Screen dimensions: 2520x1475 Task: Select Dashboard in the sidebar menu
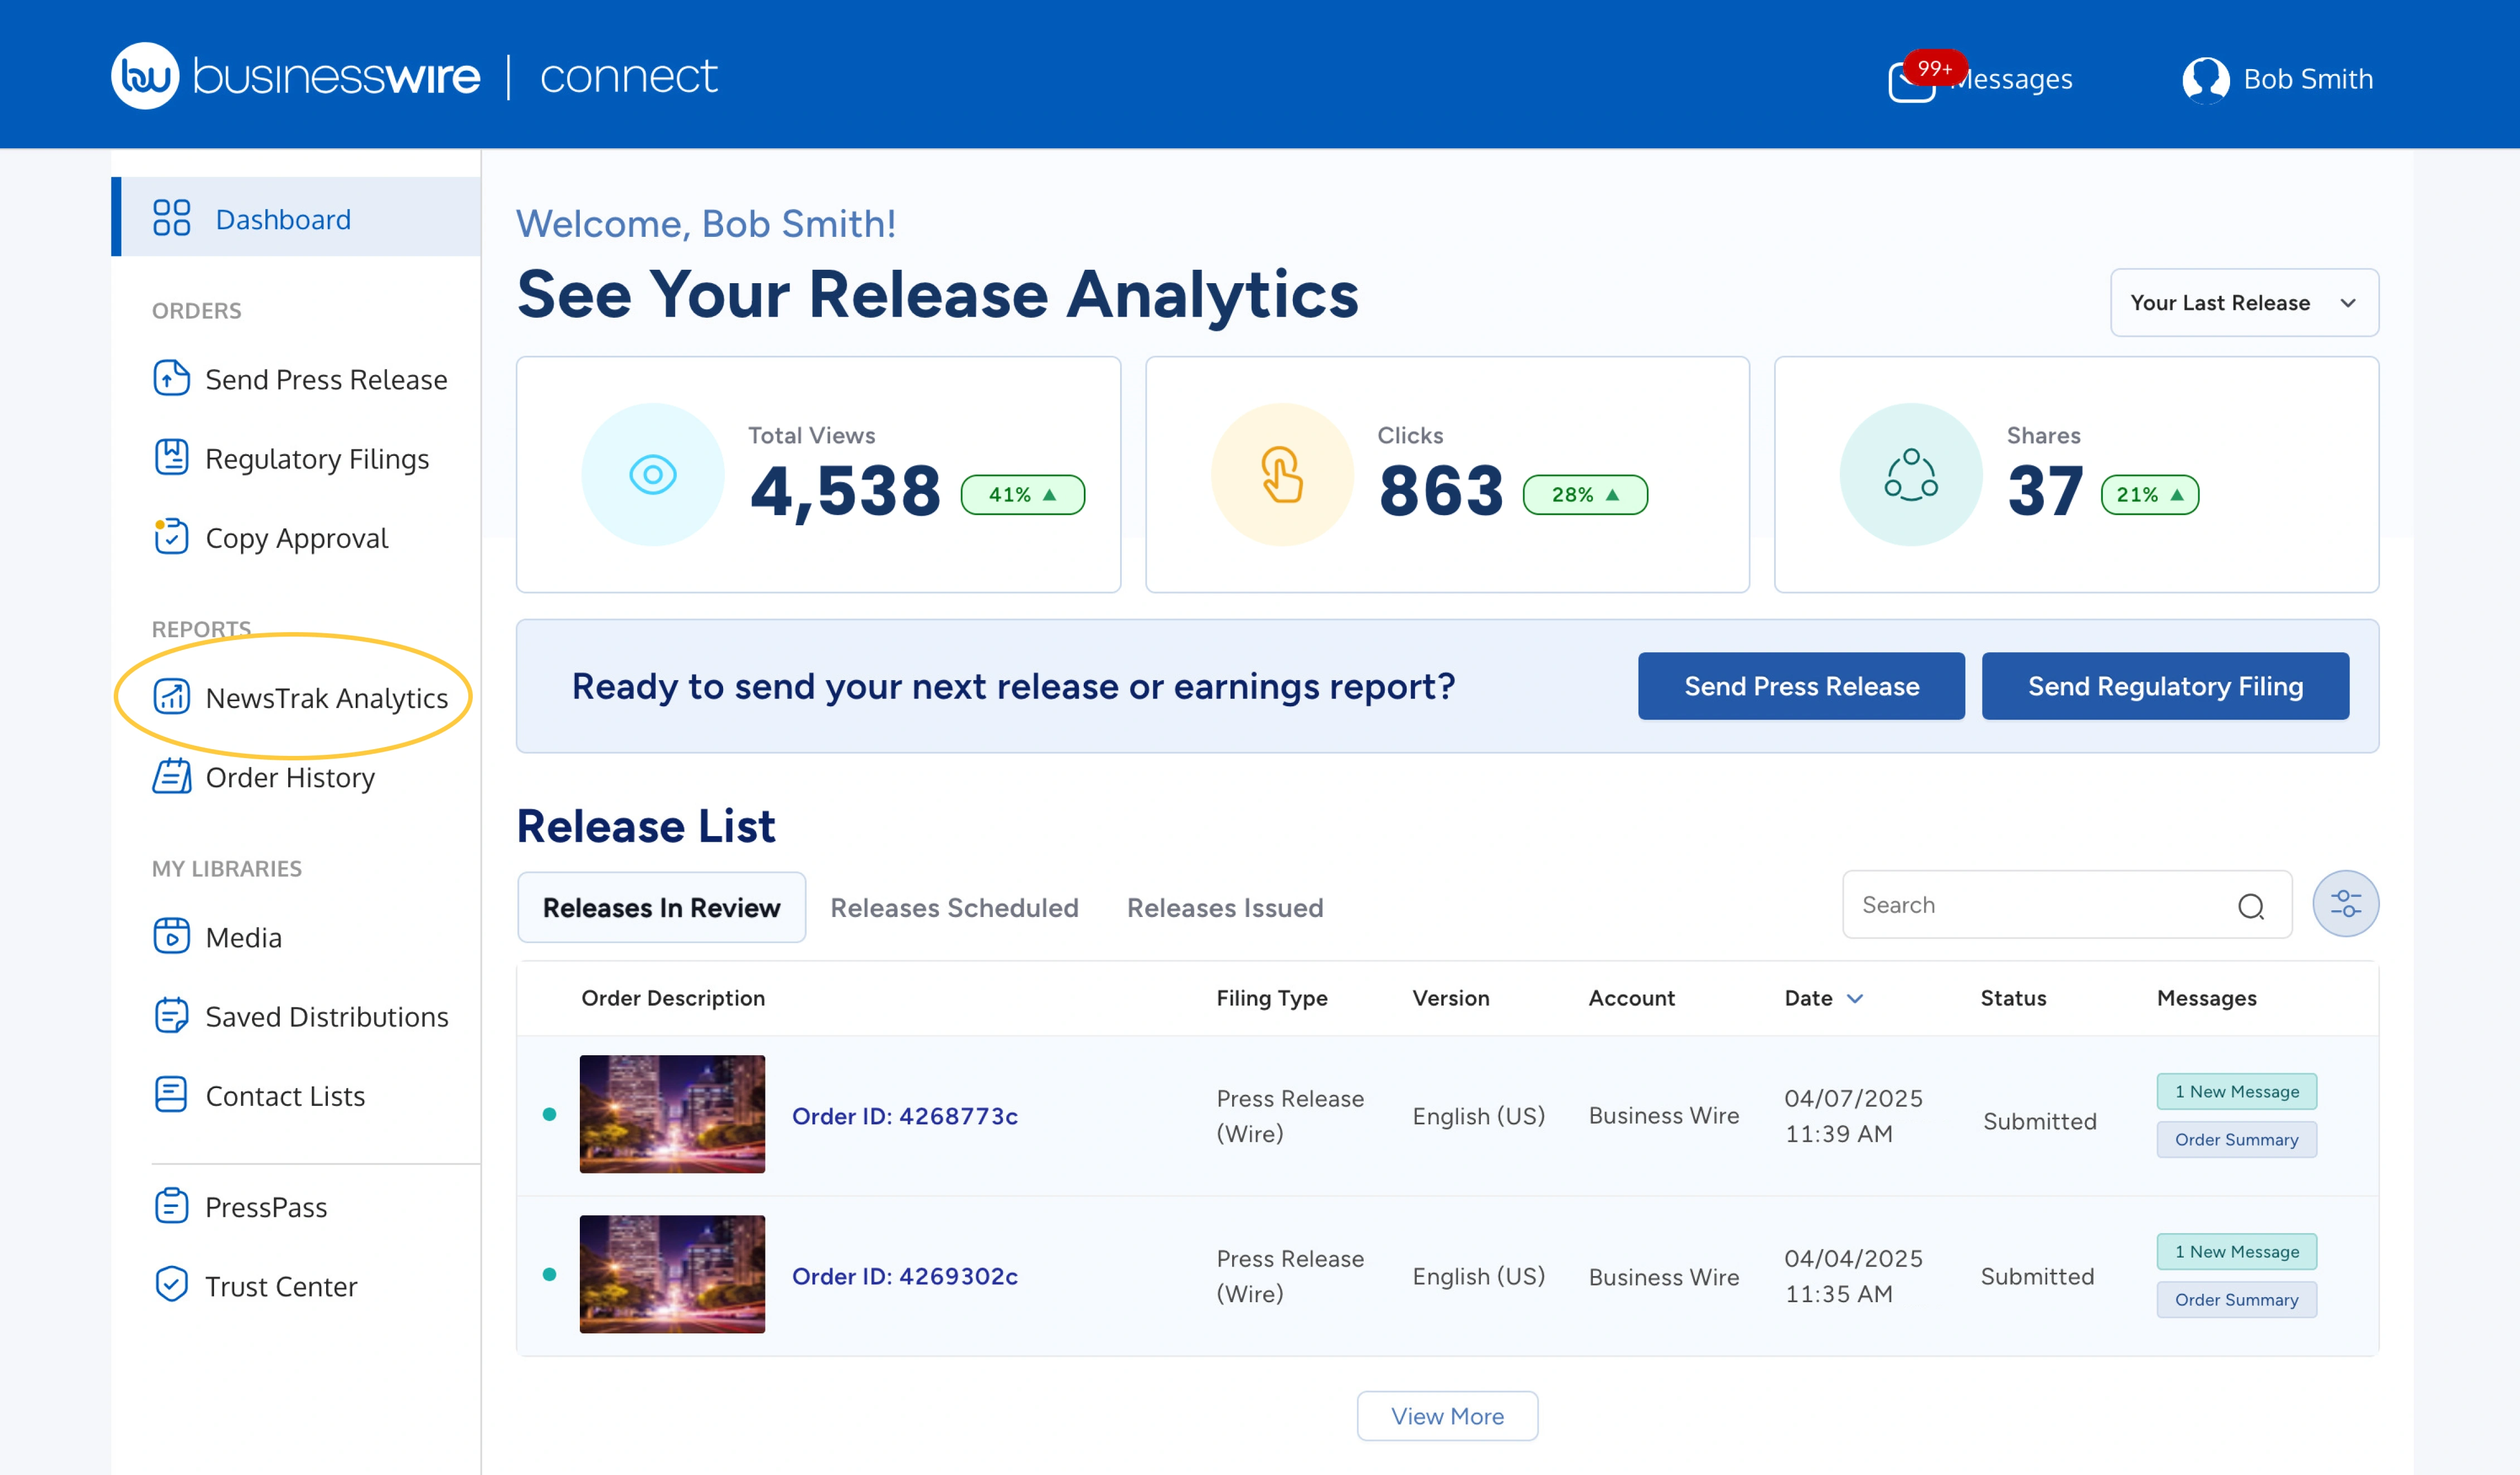[x=296, y=218]
